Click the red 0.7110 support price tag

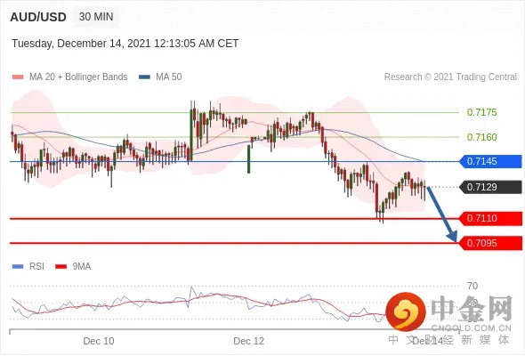tap(490, 218)
